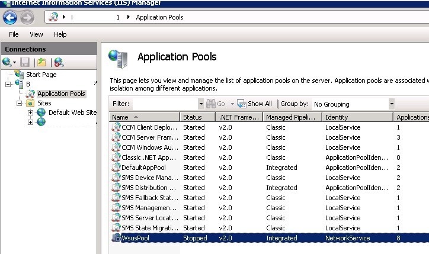Click the WsusPool stopped pool icon
429x254 pixels.
click(x=116, y=238)
